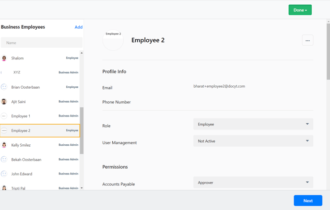The image size is (330, 210).
Task: Click the Add link beside Business Employees
Action: [79, 27]
